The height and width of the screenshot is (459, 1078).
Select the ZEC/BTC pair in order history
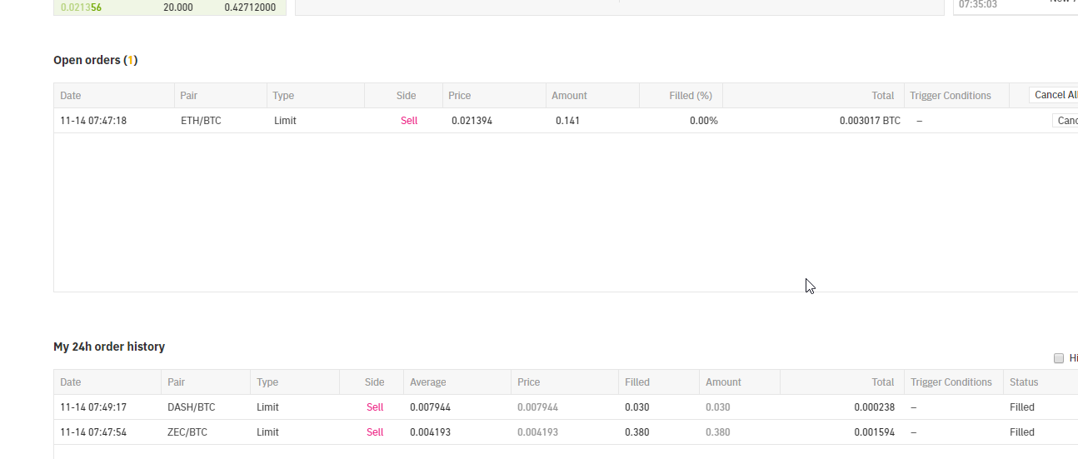[x=187, y=432]
